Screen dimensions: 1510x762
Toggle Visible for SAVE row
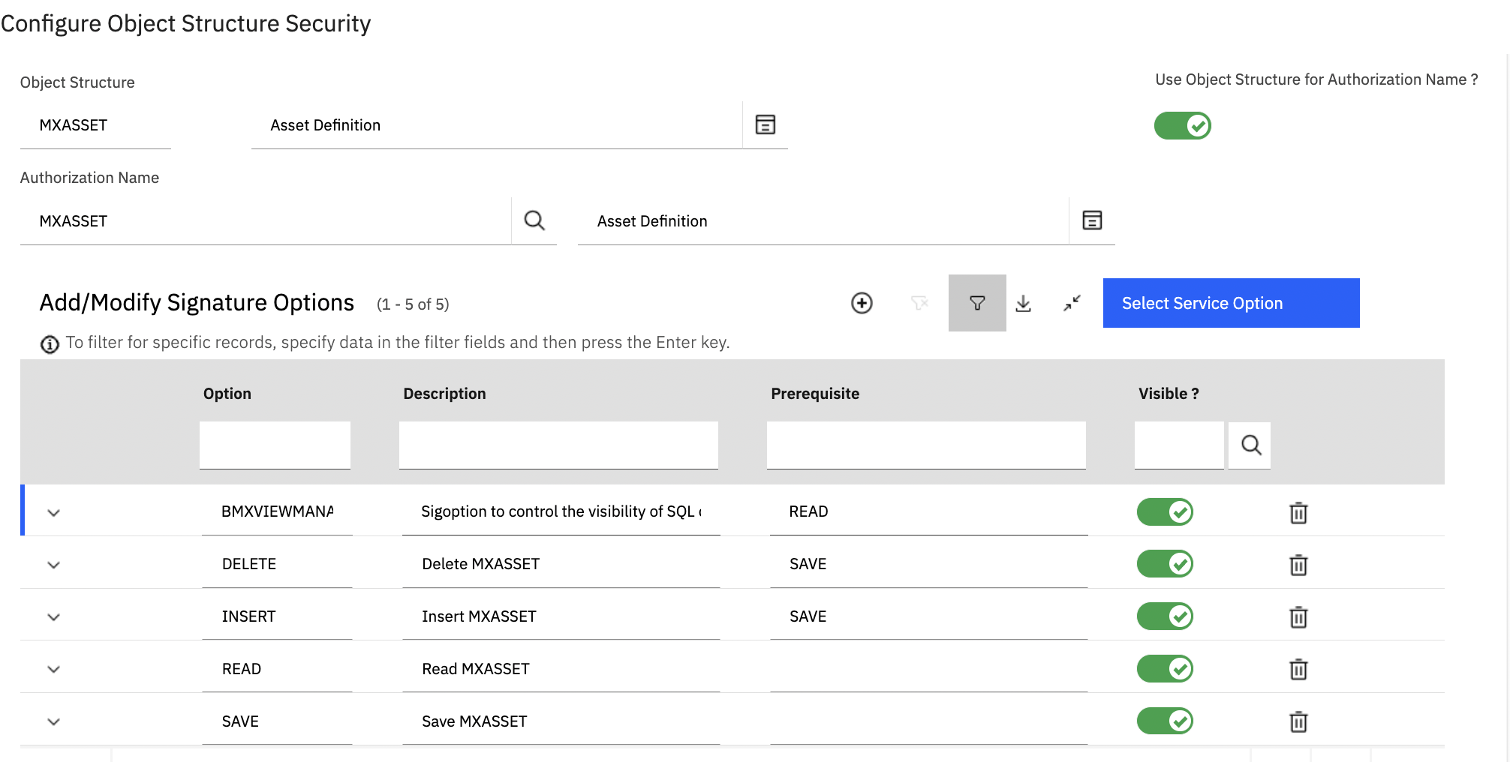(x=1165, y=721)
